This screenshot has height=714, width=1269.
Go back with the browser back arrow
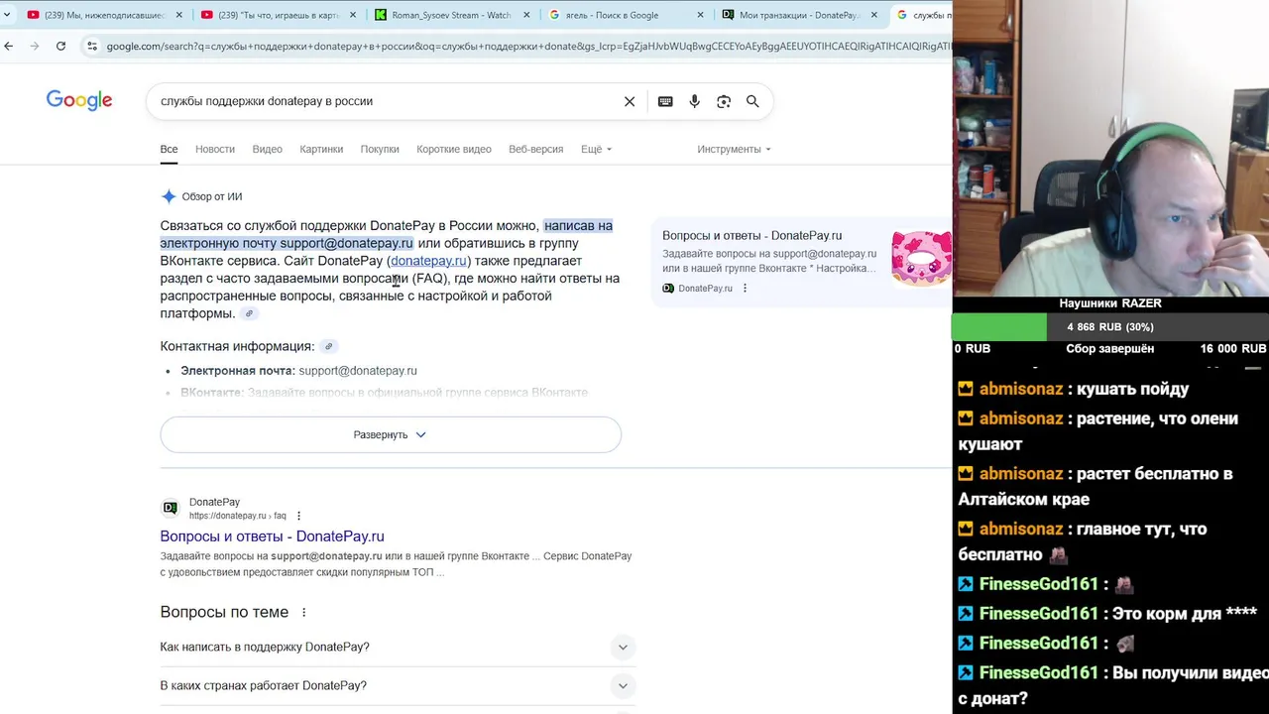pos(9,46)
